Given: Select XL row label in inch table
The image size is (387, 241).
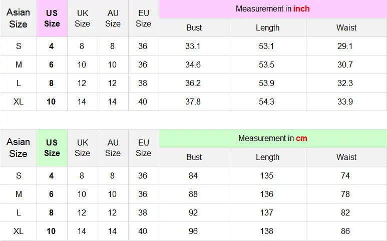Looking at the screenshot, I should pos(19,101).
